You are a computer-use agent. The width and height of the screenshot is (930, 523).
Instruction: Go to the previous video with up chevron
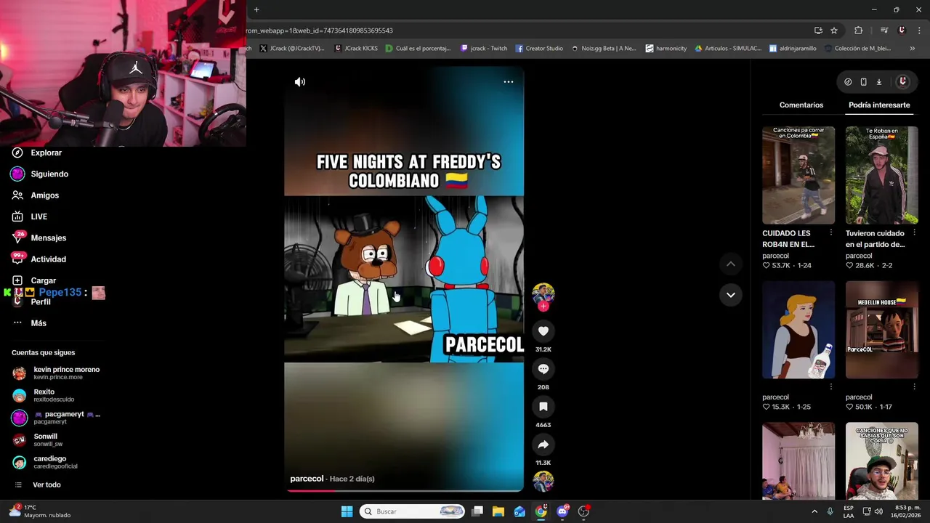730,264
